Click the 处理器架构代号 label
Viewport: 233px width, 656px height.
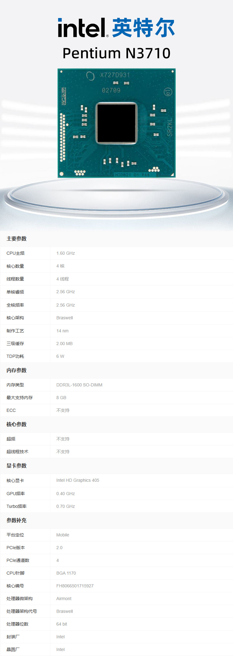(x=22, y=611)
